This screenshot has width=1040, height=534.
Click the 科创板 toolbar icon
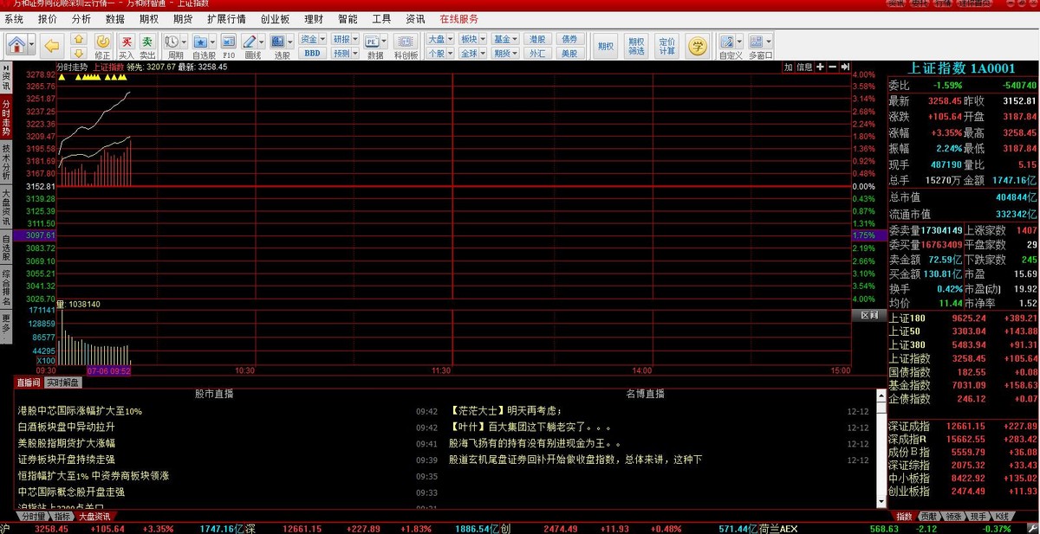(x=405, y=46)
